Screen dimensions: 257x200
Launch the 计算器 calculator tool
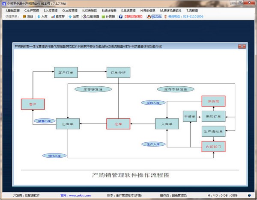109,17
